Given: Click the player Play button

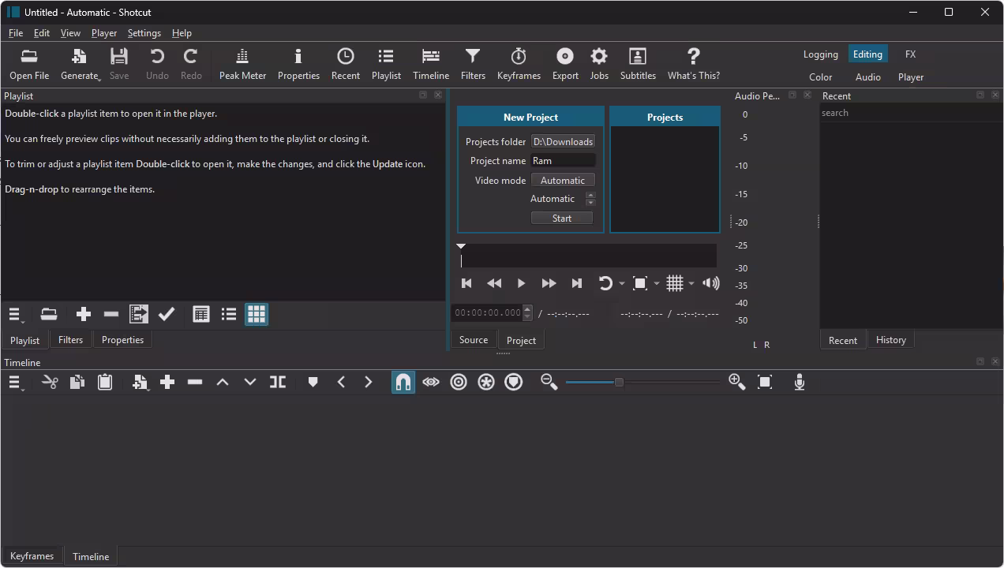Looking at the screenshot, I should 521,283.
